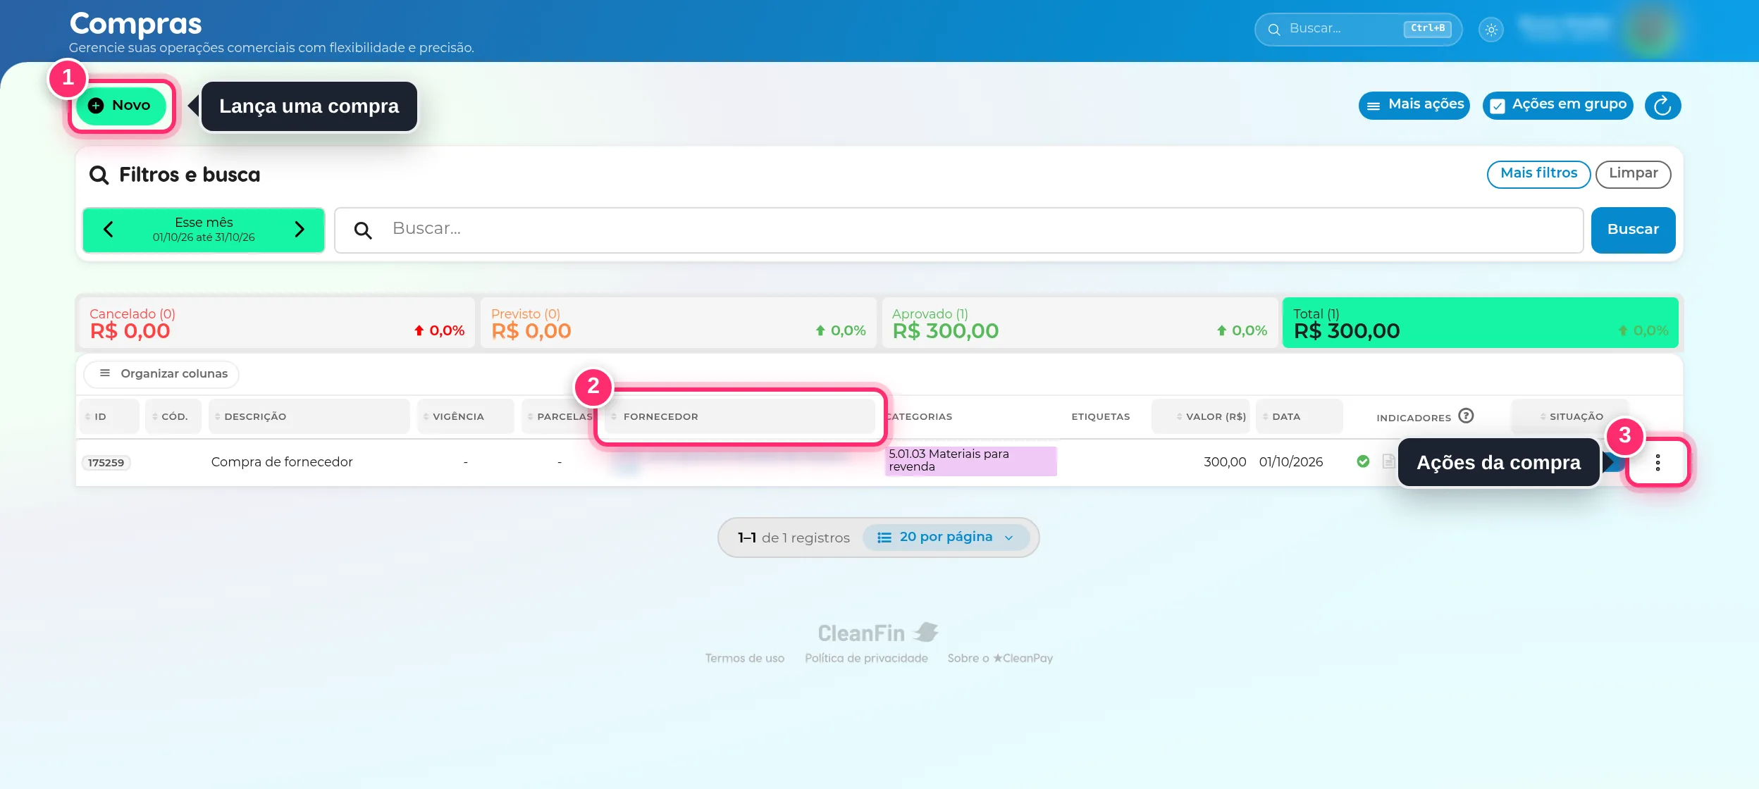Click the ETIQUETAS column header

tap(1101, 416)
